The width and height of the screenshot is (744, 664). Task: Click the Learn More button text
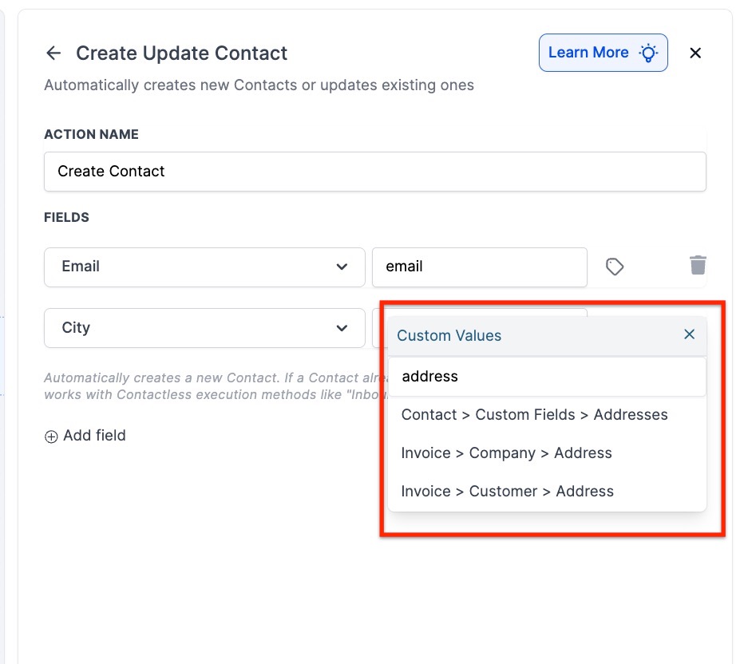(x=588, y=53)
